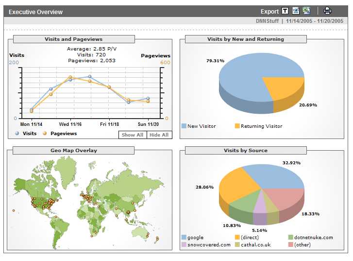Print the Executive Overview report
353x261 pixels.
327,11
